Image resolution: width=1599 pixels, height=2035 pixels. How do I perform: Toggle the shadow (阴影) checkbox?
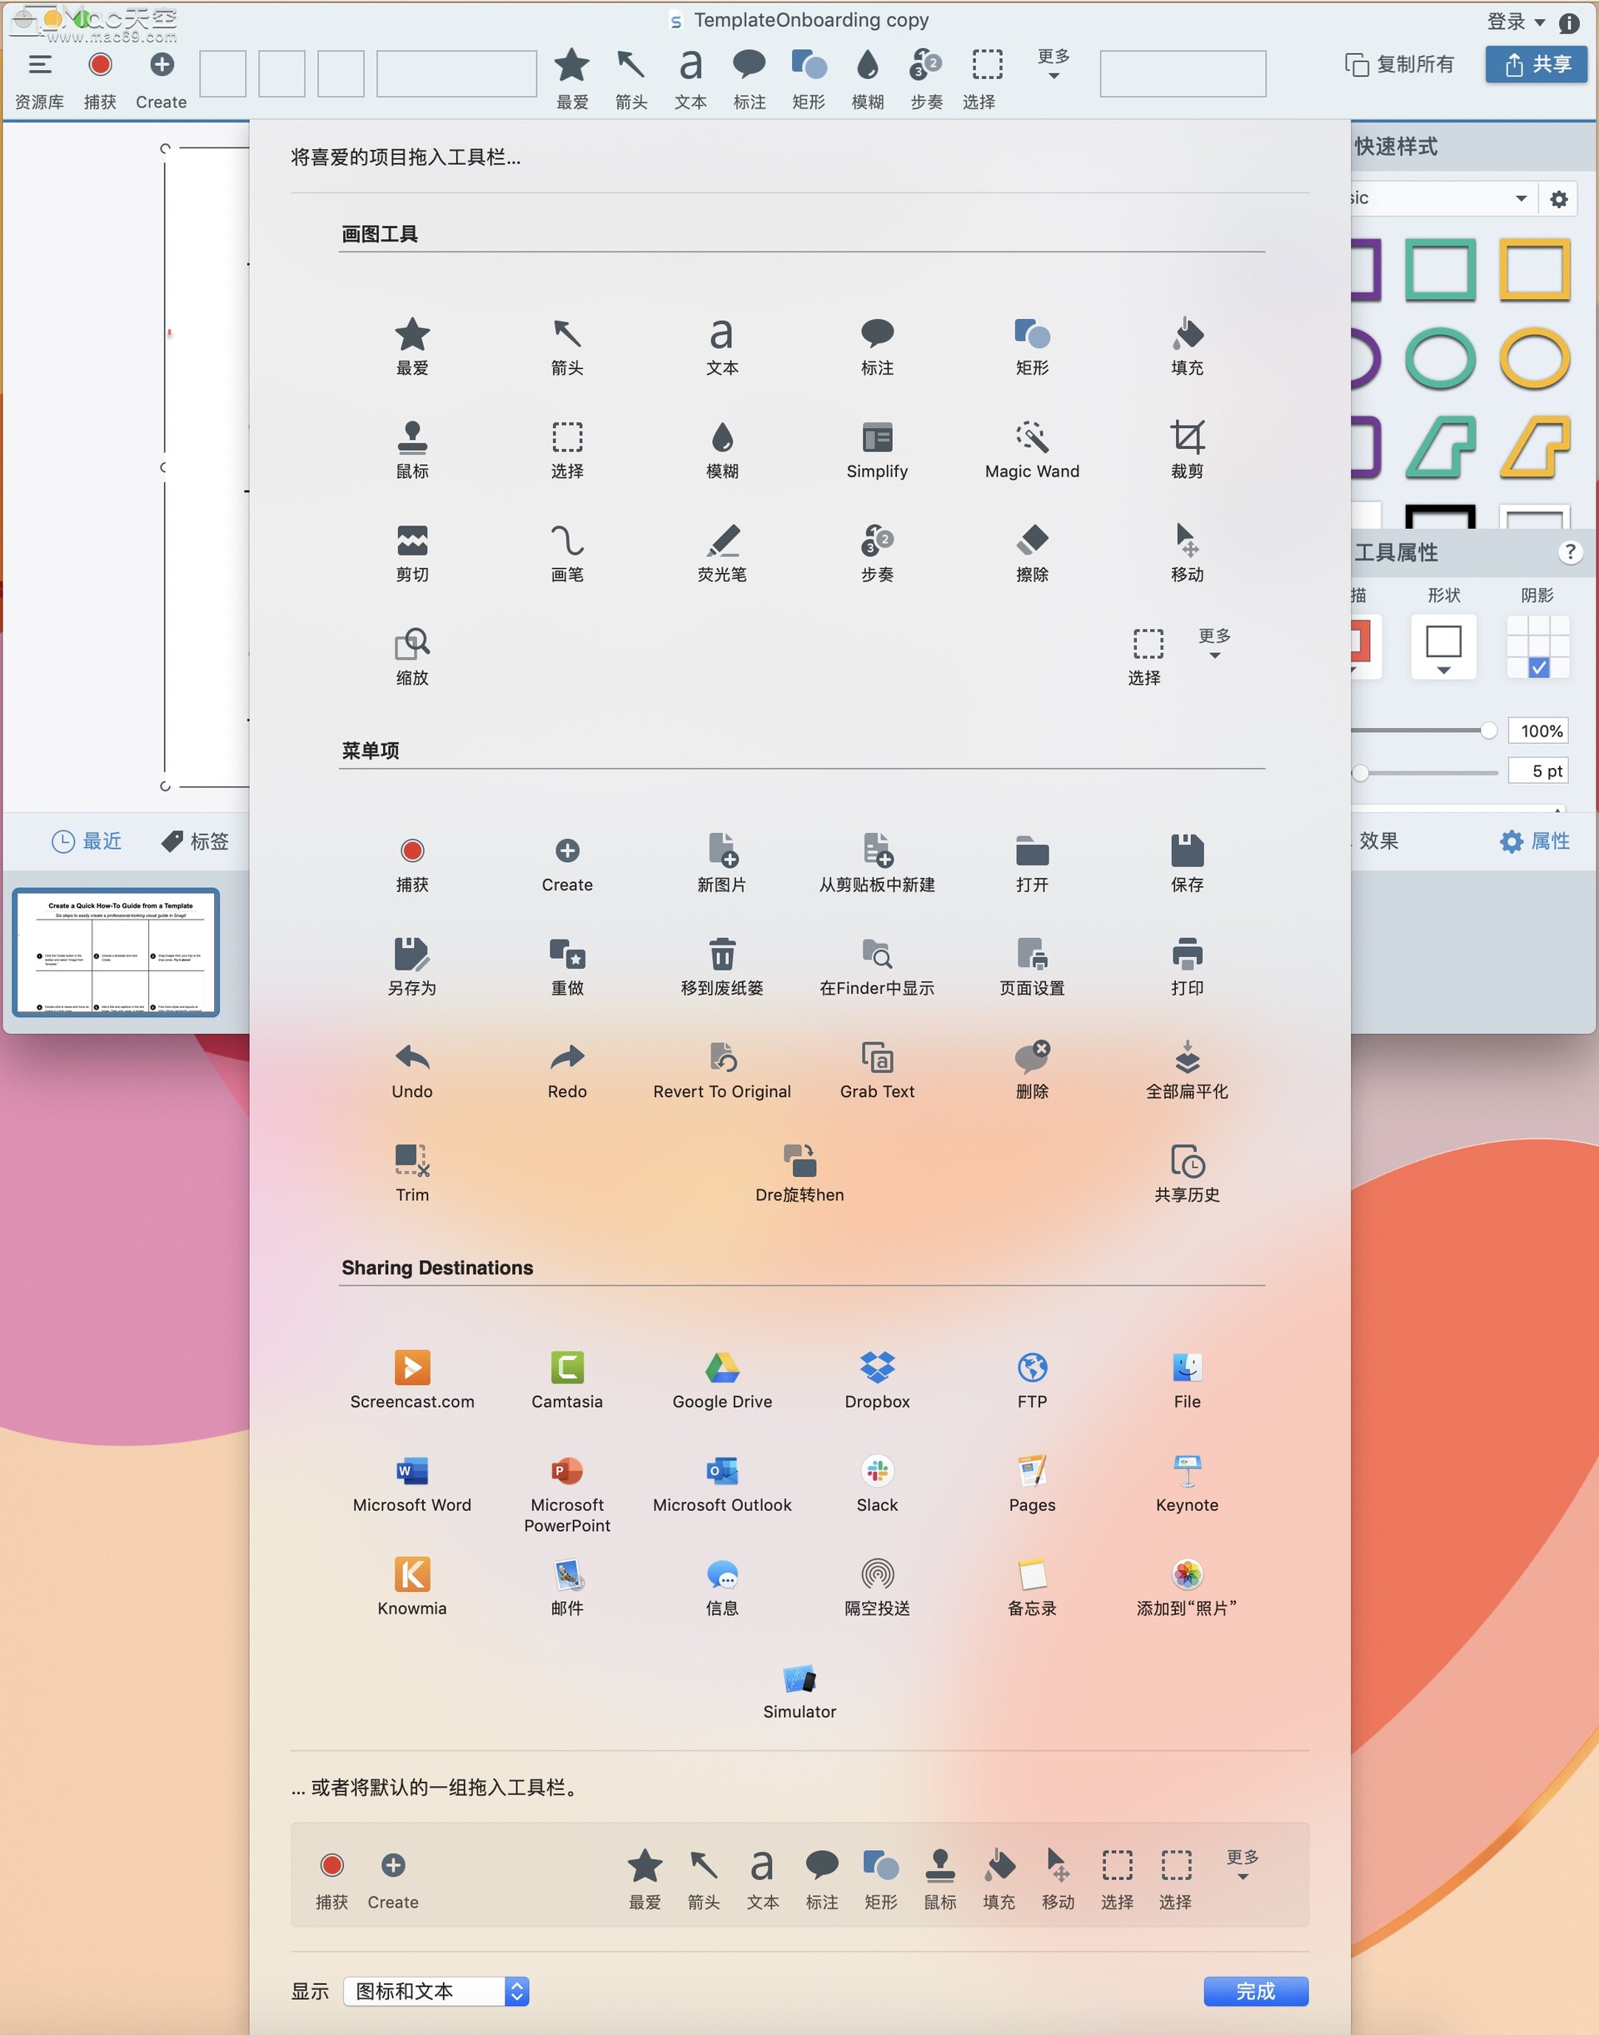[1538, 668]
